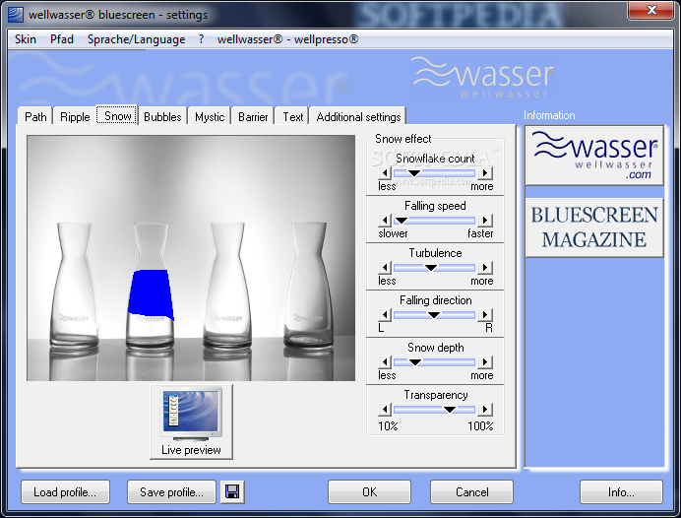Raise Snow depth with right arrow
The width and height of the screenshot is (681, 518).
point(485,362)
